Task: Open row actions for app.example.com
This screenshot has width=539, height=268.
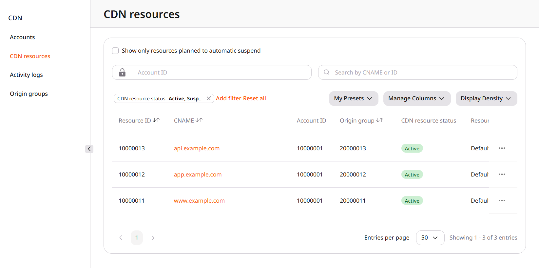Action: (x=502, y=175)
